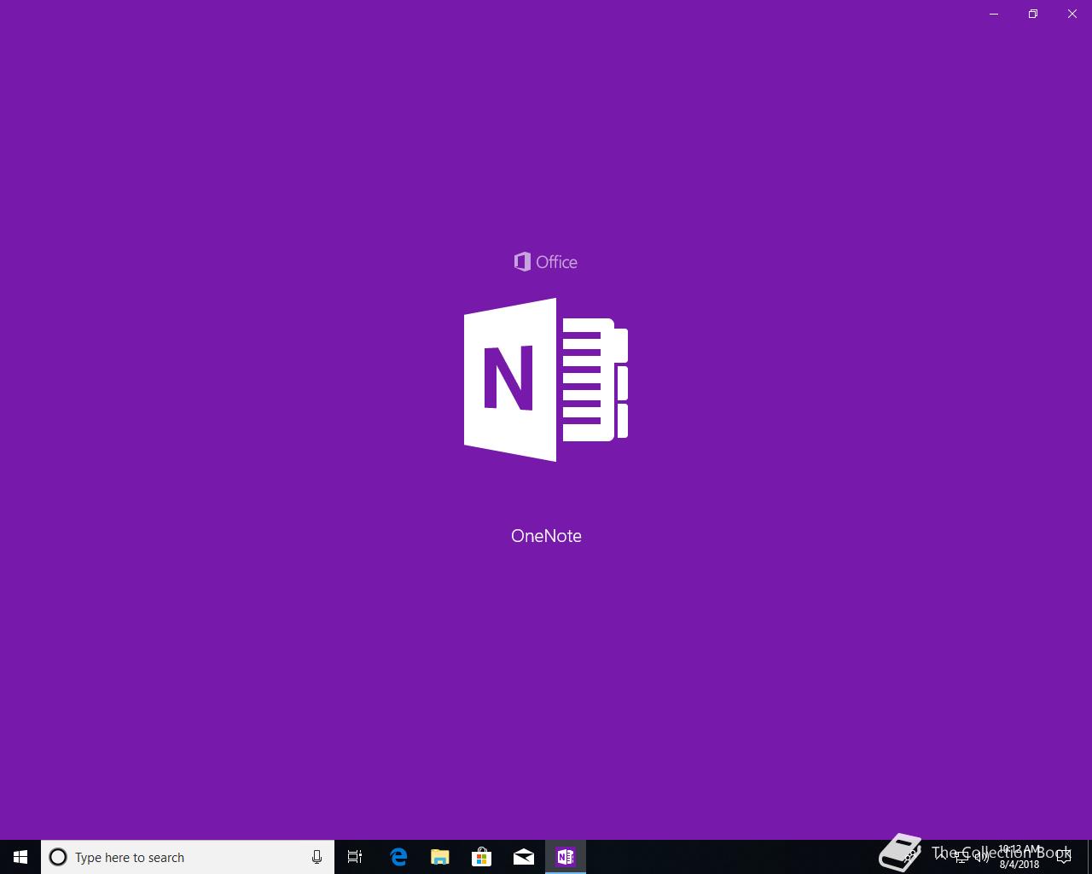The image size is (1092, 874).
Task: Open Microsoft Store from the taskbar
Action: 482,857
